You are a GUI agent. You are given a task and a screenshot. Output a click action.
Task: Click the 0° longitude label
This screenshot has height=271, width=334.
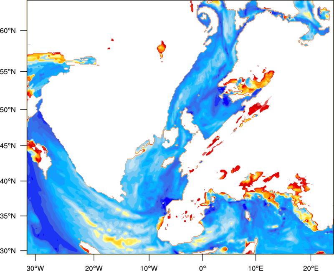202,268
